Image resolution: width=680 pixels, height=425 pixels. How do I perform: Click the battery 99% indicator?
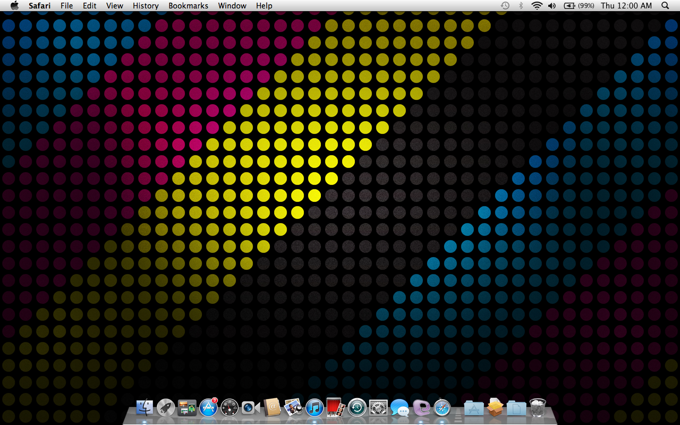579,5
